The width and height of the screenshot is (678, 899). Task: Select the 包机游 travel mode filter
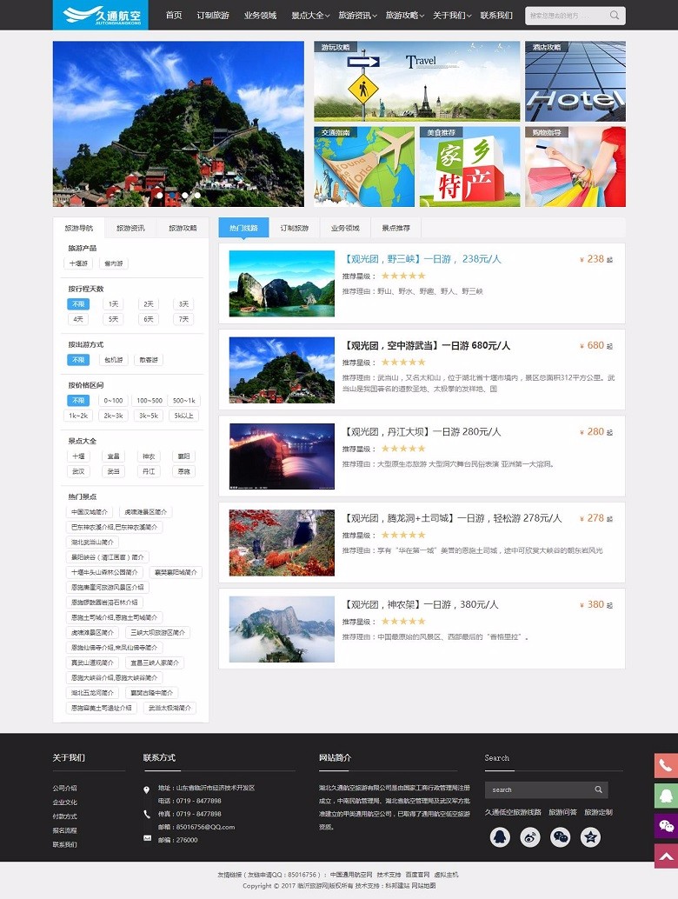click(x=114, y=359)
